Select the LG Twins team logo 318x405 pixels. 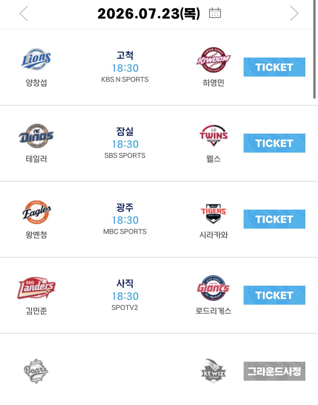tap(214, 135)
